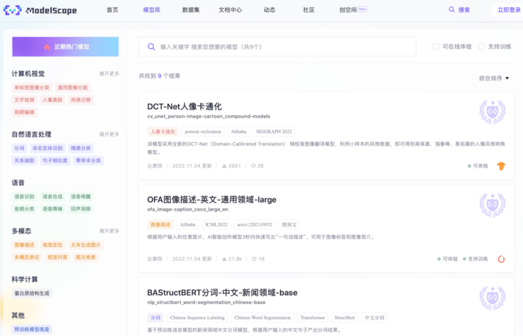Open 文档中心 in top navigation
This screenshot has height=336, width=523.
click(x=230, y=10)
